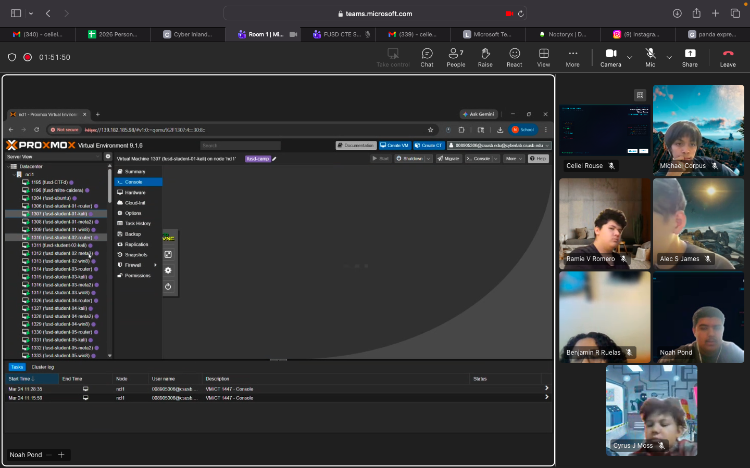750x468 pixels.
Task: Click the Share screen icon
Action: (x=690, y=57)
